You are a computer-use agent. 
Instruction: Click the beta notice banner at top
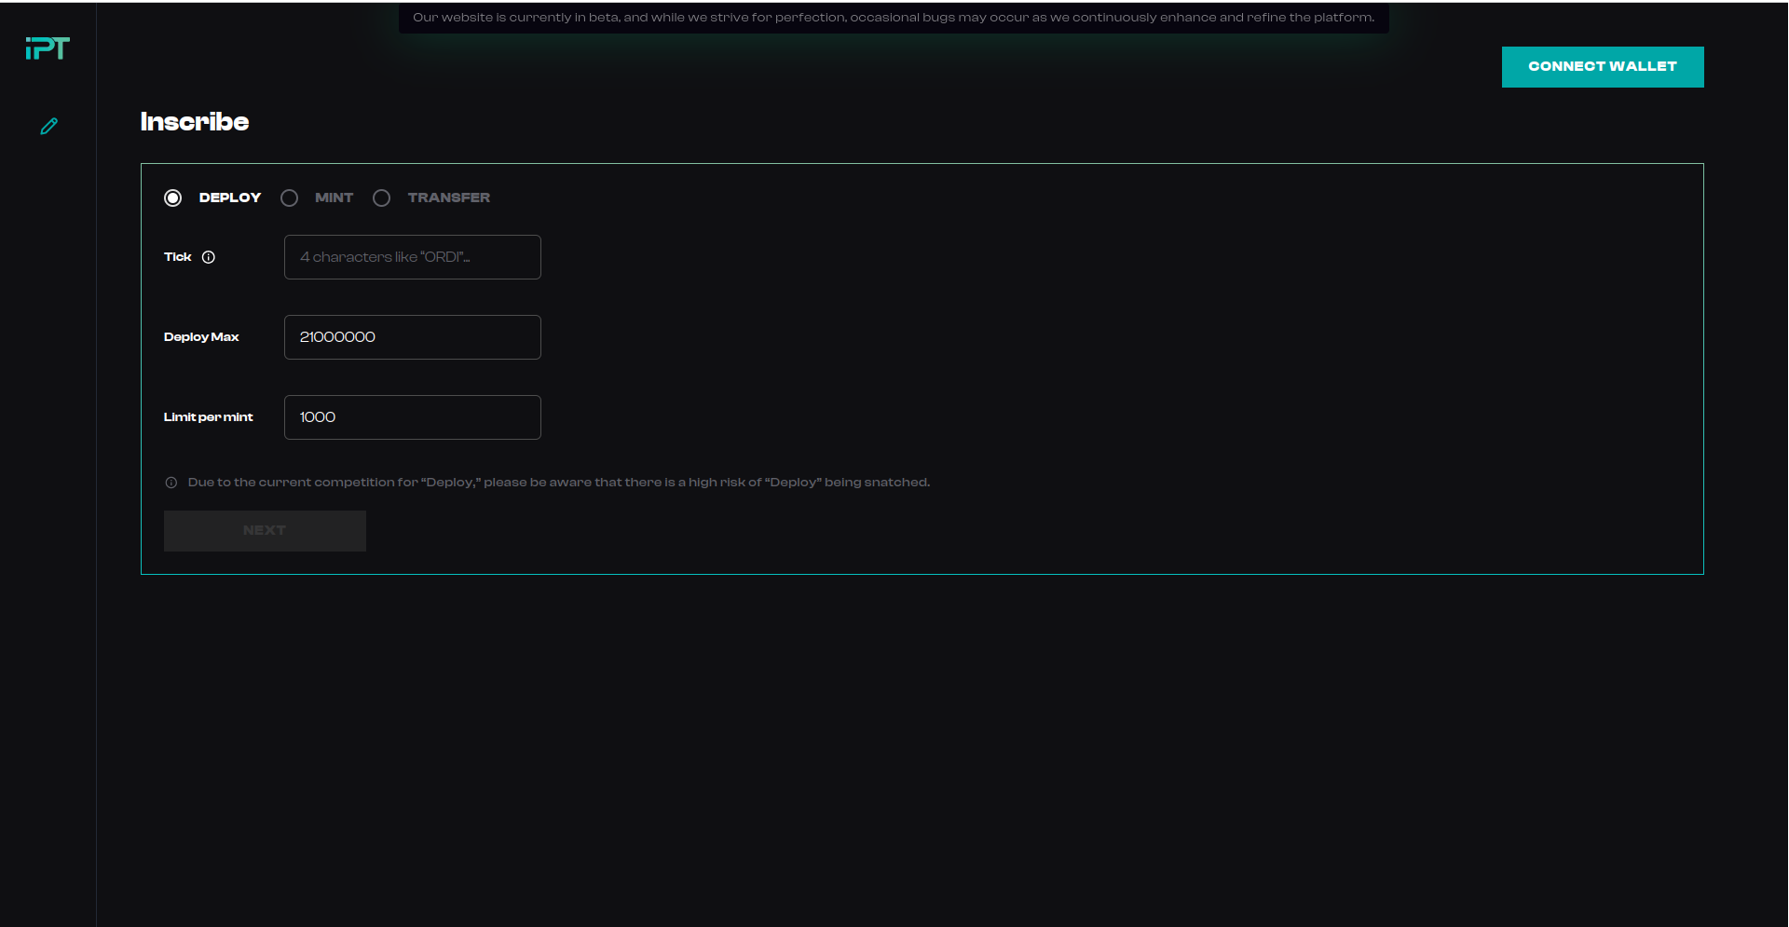(x=893, y=18)
